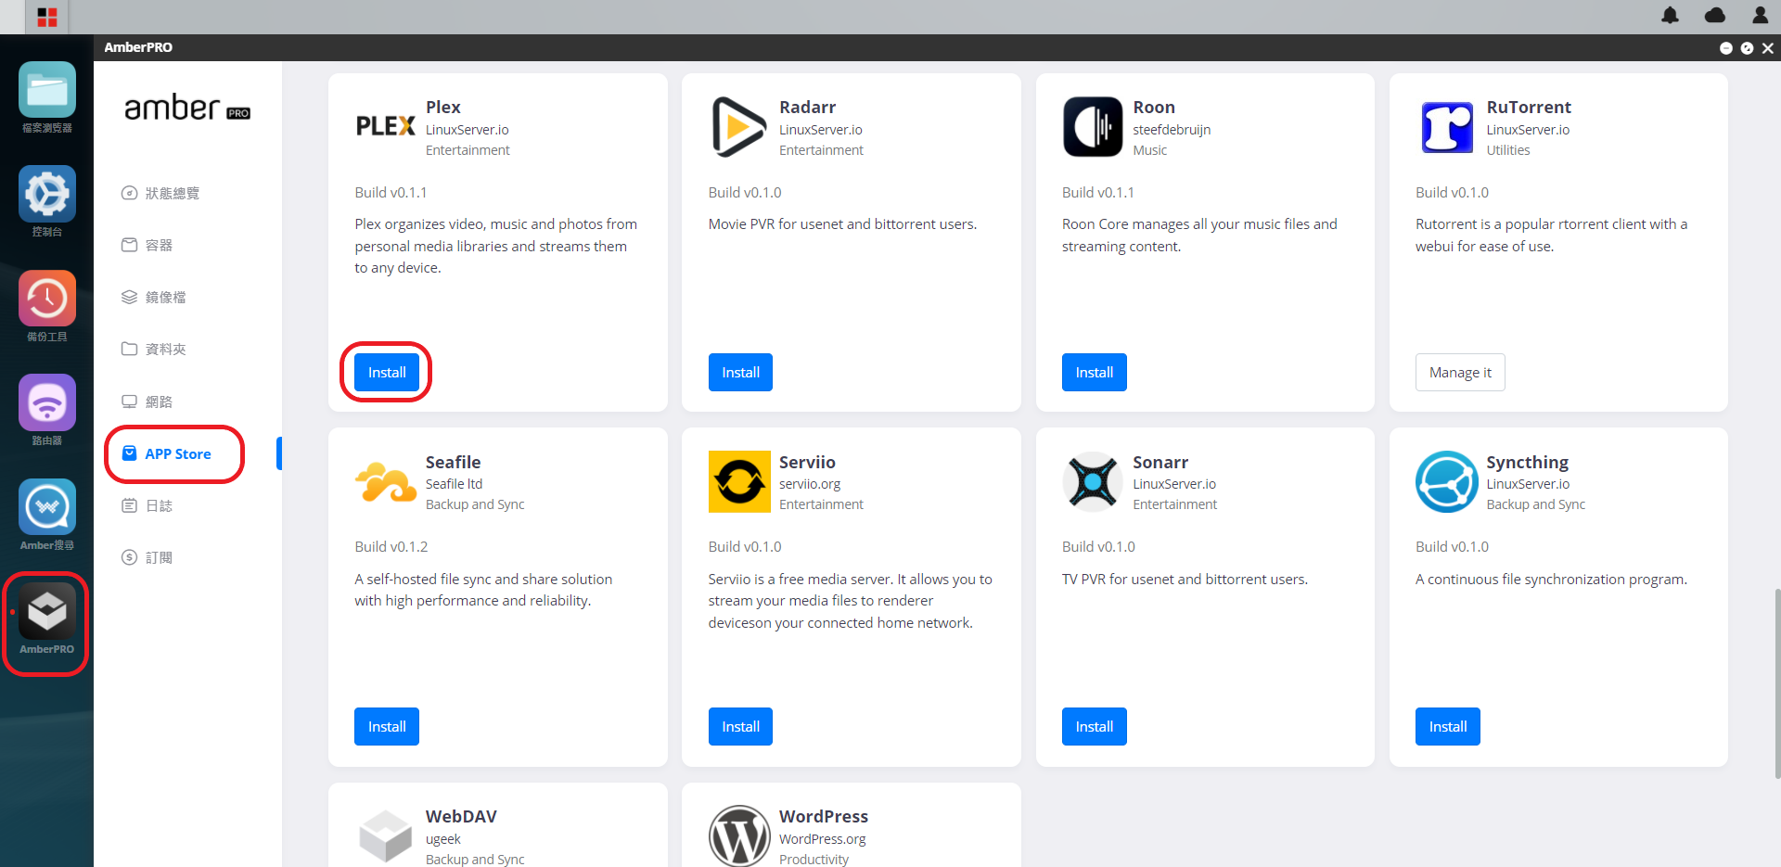Screen dimensions: 1781x867
Task: Click the WebDAV title text
Action: point(461,816)
